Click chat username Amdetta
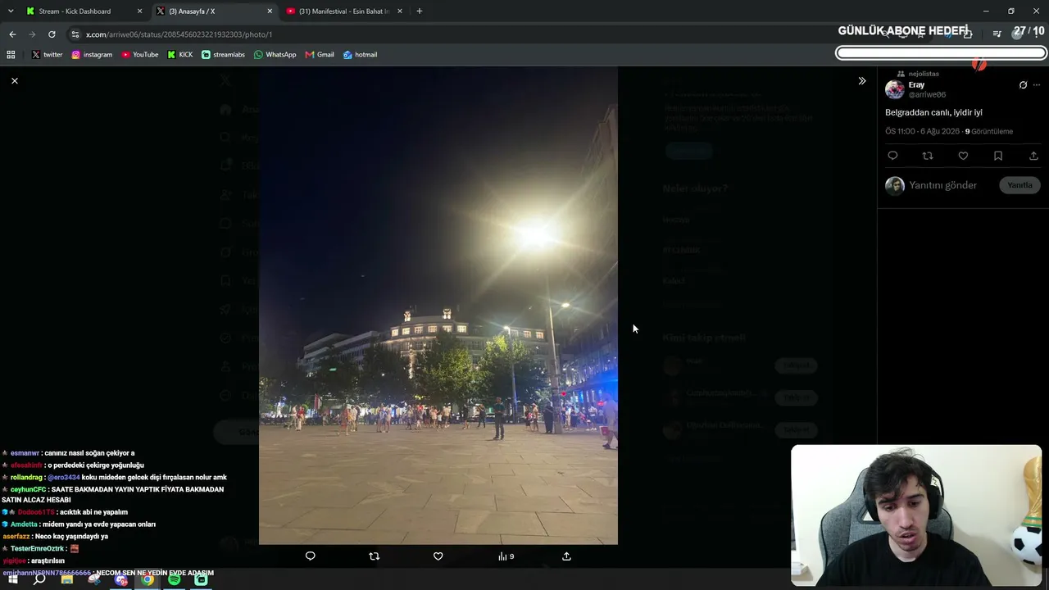 point(24,524)
